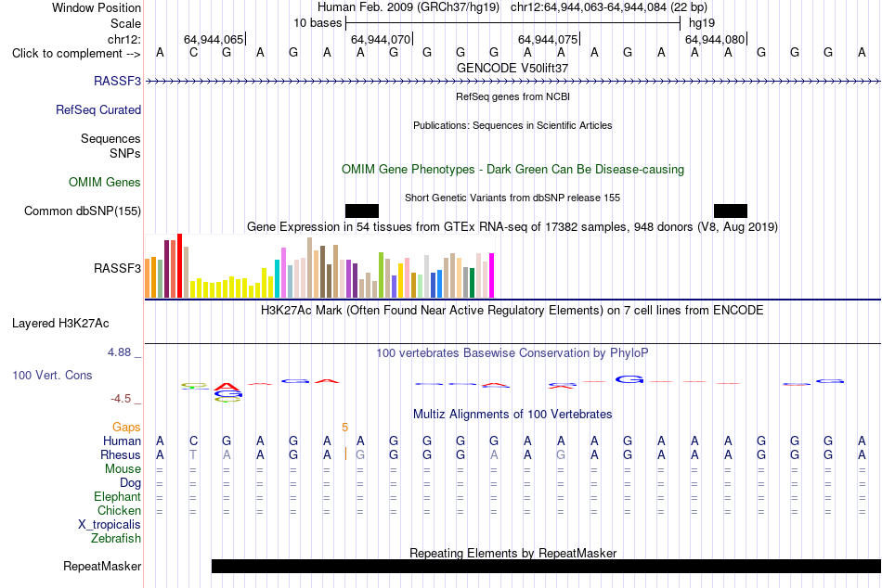Click the '4.88 _' PhyloP upper limit
This screenshot has height=588, width=882.
pyautogui.click(x=124, y=352)
